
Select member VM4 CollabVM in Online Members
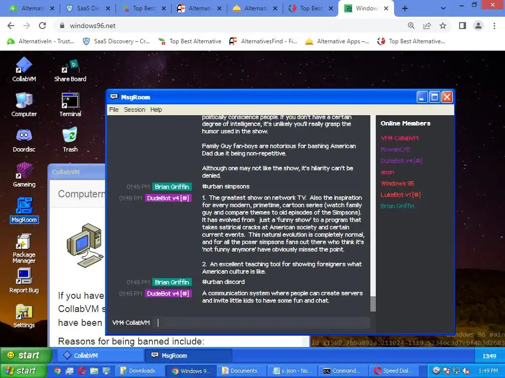(x=399, y=138)
